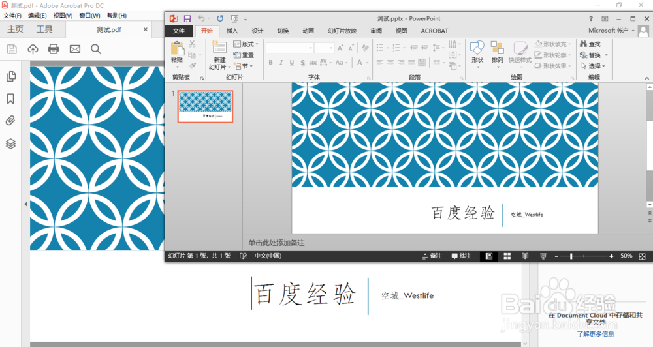Open Acrobat 窗口(W) menu
Viewport: 653px width, 347px height.
point(89,16)
